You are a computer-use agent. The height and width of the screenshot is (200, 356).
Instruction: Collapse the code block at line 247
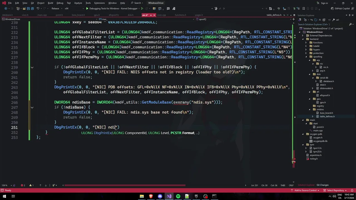click(x=32, y=107)
